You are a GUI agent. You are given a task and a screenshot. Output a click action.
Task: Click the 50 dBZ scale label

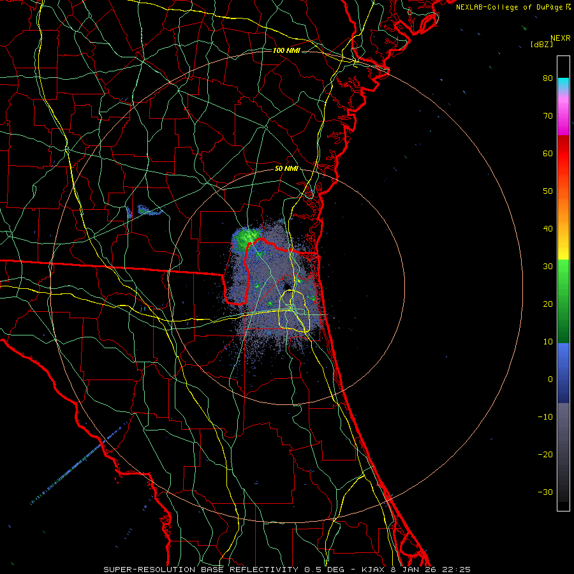[548, 191]
